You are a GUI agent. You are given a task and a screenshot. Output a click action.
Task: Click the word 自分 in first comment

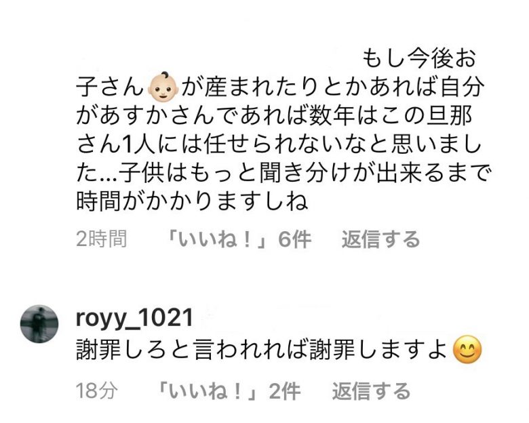coord(463,87)
